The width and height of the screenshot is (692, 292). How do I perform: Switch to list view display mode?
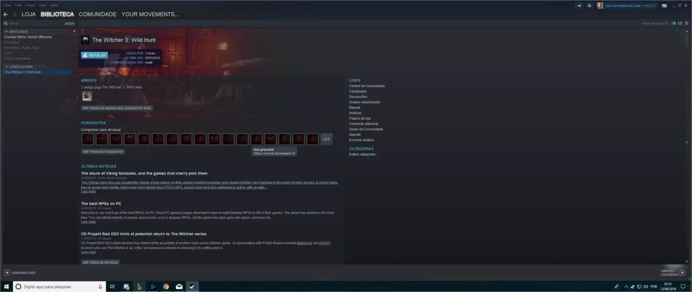[680, 23]
